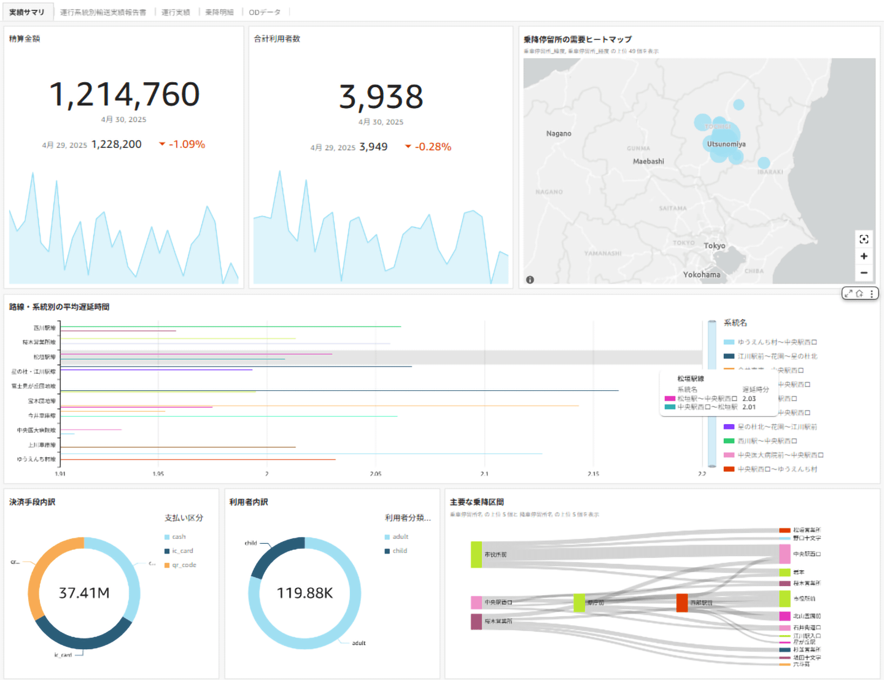The width and height of the screenshot is (884, 680).
Task: Open the ODデータ tab
Action: tap(265, 12)
